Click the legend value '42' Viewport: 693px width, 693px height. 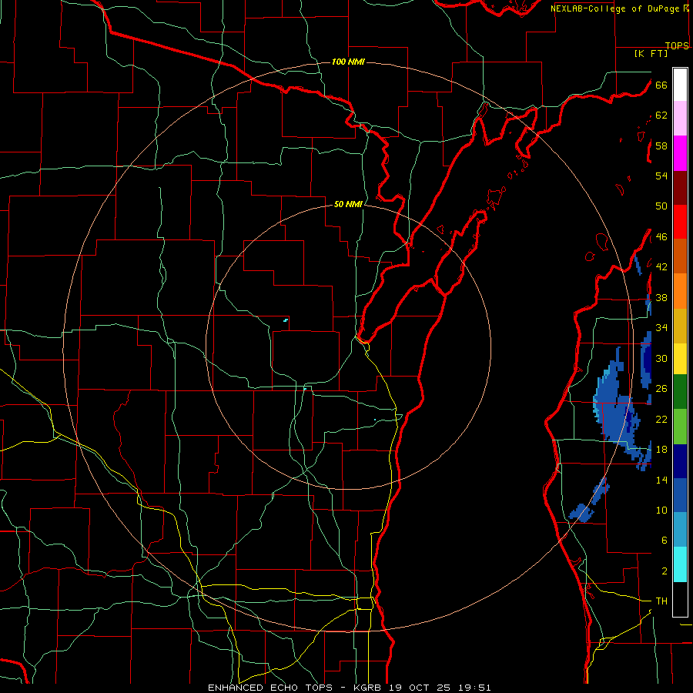click(661, 267)
